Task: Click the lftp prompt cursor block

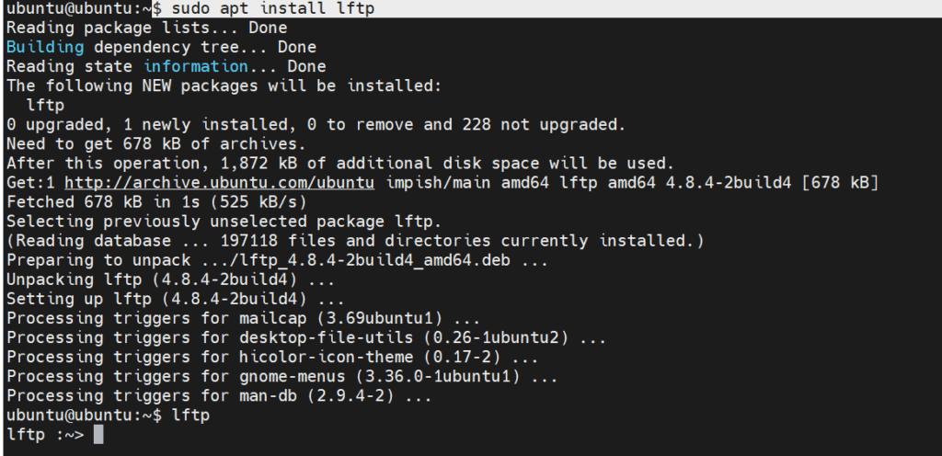Action: (98, 435)
